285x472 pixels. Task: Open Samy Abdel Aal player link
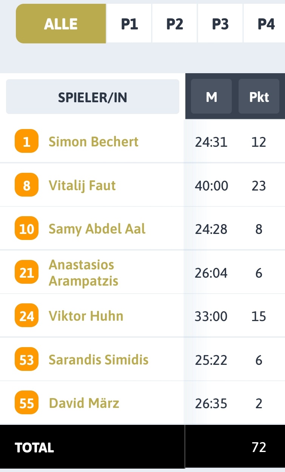pyautogui.click(x=97, y=229)
